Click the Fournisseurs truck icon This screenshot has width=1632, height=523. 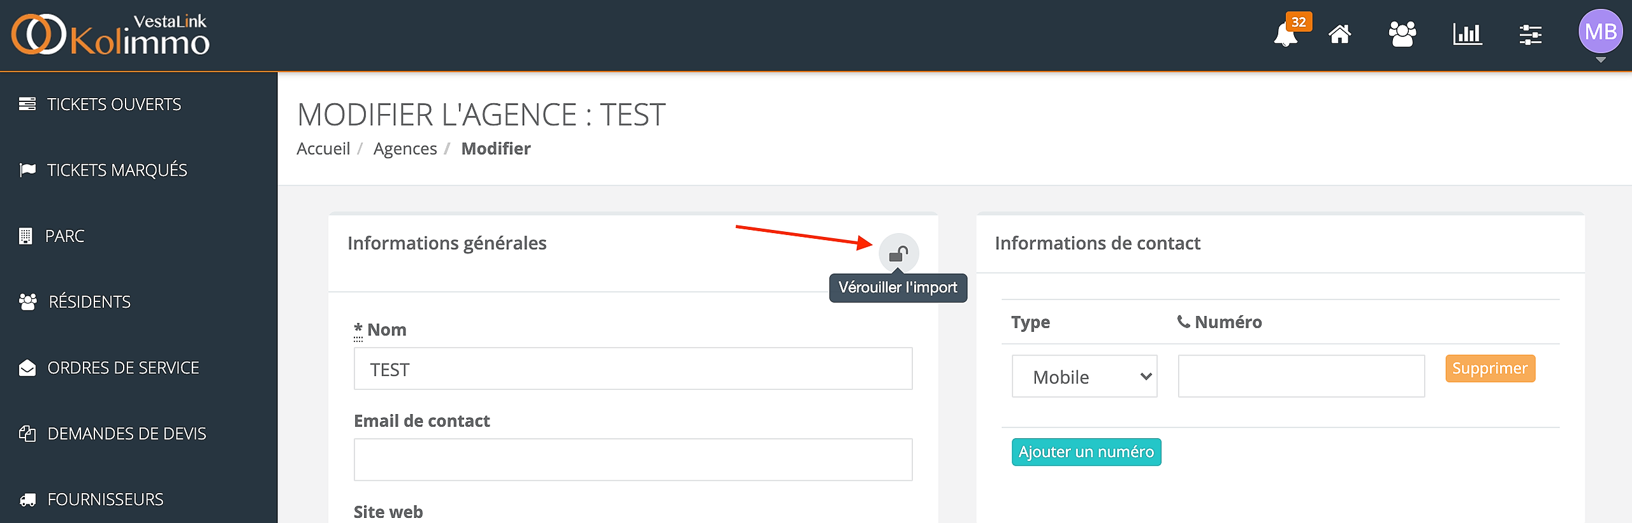pos(27,499)
